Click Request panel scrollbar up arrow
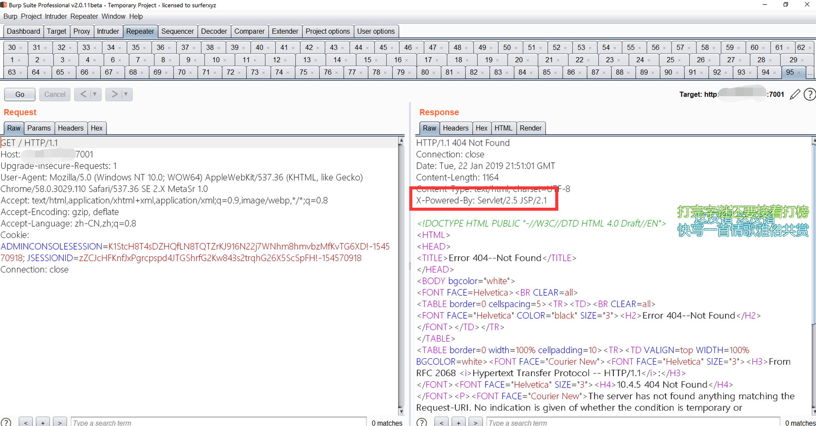The image size is (816, 426). click(401, 140)
